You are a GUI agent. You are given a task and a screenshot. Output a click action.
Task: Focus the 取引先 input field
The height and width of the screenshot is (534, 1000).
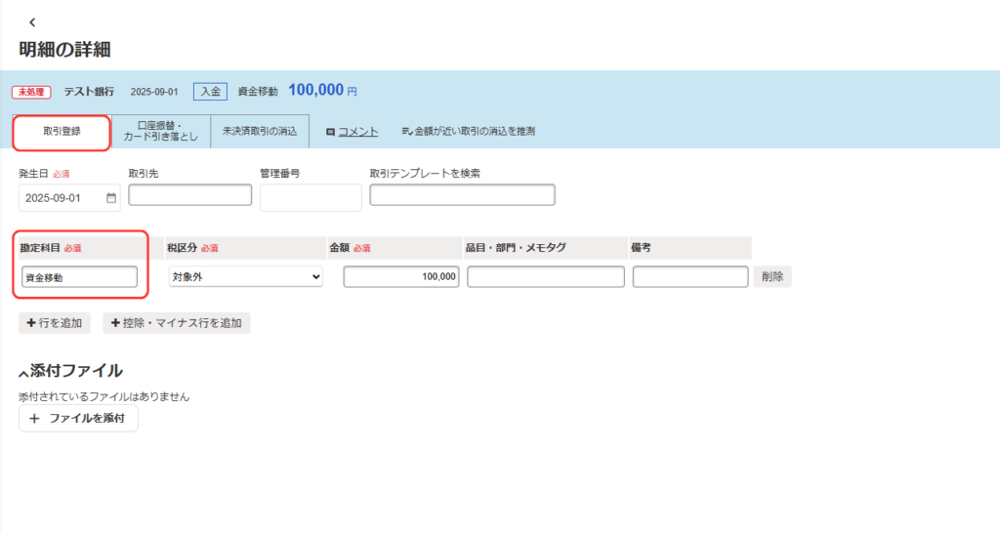click(189, 195)
